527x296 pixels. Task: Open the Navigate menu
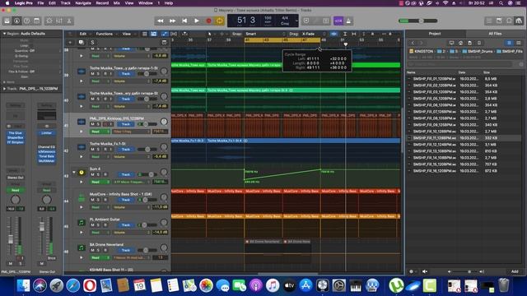tap(83, 3)
